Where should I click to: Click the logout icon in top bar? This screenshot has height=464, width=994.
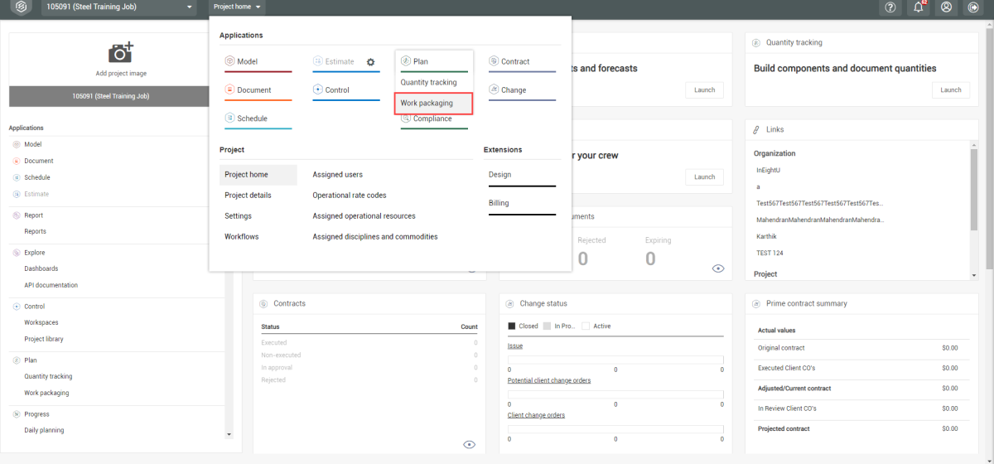973,7
